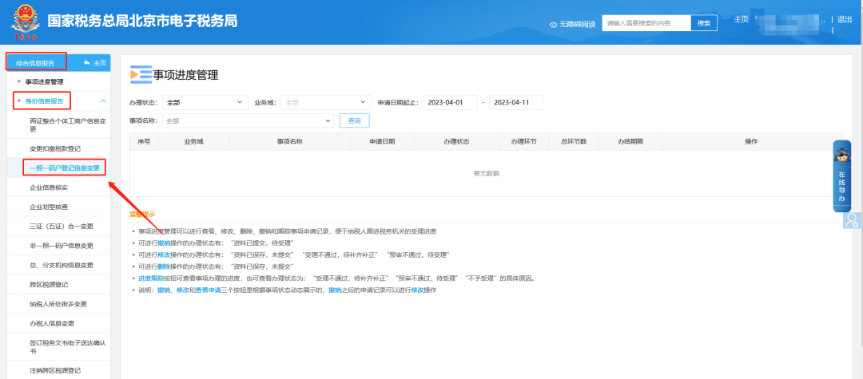Open the 业务域 dropdown
The height and width of the screenshot is (379, 863).
[325, 102]
